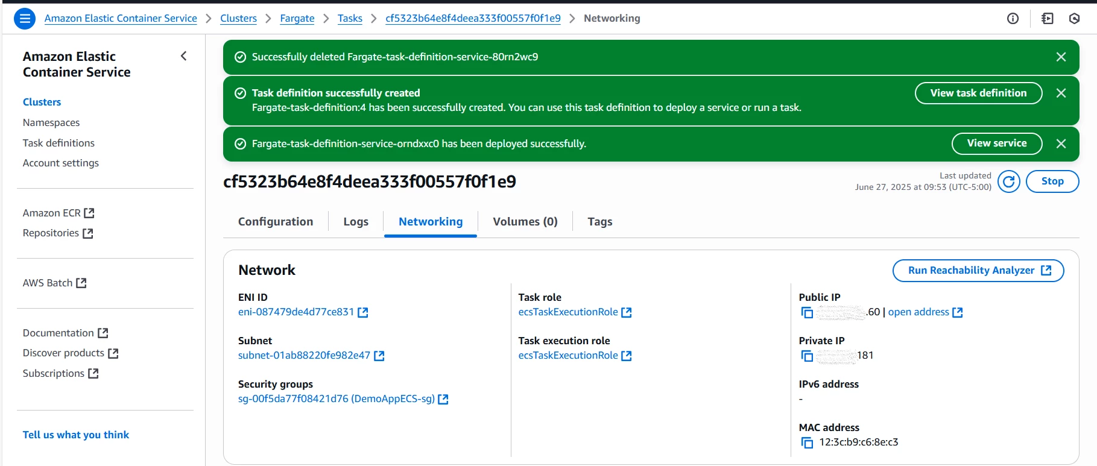Click the task ID breadcrumb link
Screen dimensions: 1097x466
click(473, 19)
